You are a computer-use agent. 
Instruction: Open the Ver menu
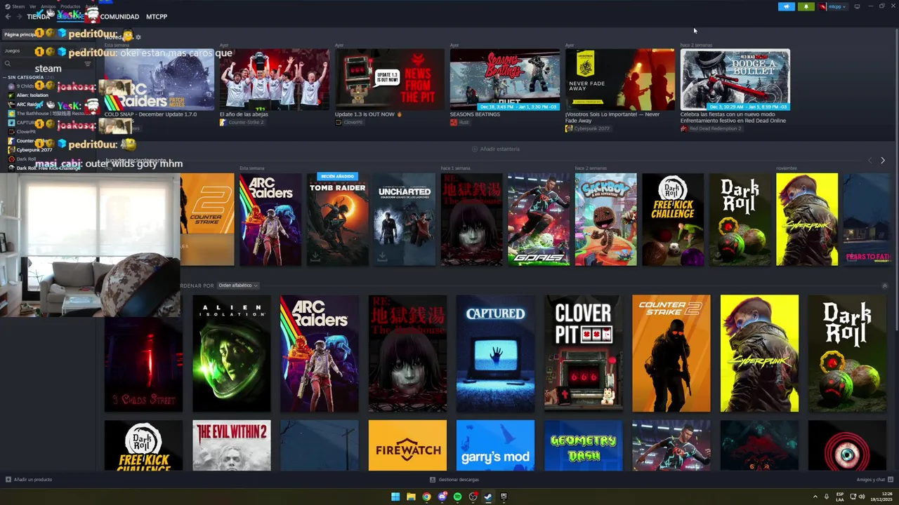click(x=32, y=6)
